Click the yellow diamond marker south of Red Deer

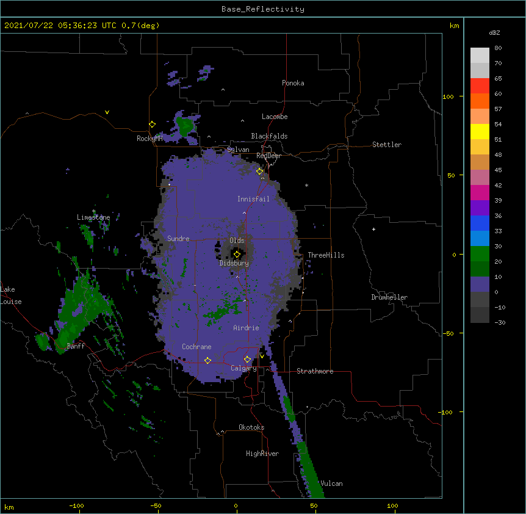point(260,172)
